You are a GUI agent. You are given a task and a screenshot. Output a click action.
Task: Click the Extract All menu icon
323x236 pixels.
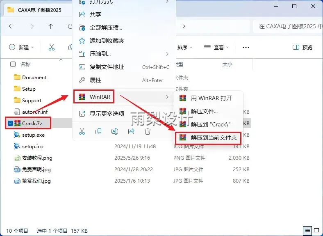pos(82,27)
